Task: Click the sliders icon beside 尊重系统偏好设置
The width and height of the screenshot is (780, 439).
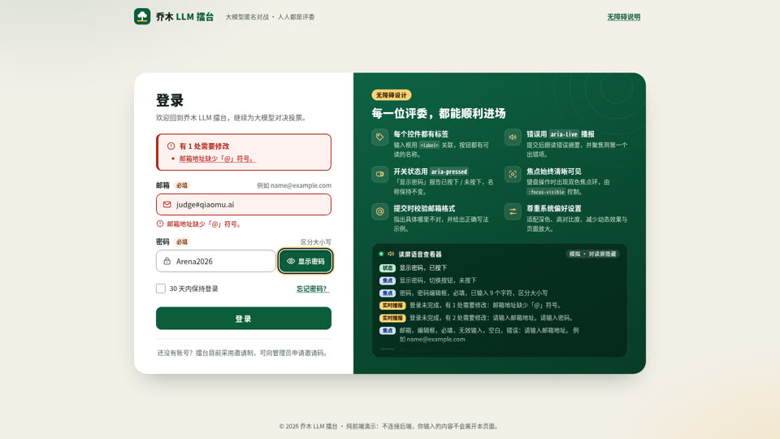Action: [513, 211]
